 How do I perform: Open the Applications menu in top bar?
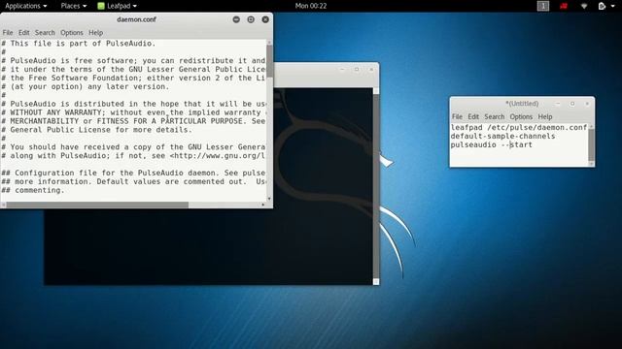pyautogui.click(x=25, y=6)
